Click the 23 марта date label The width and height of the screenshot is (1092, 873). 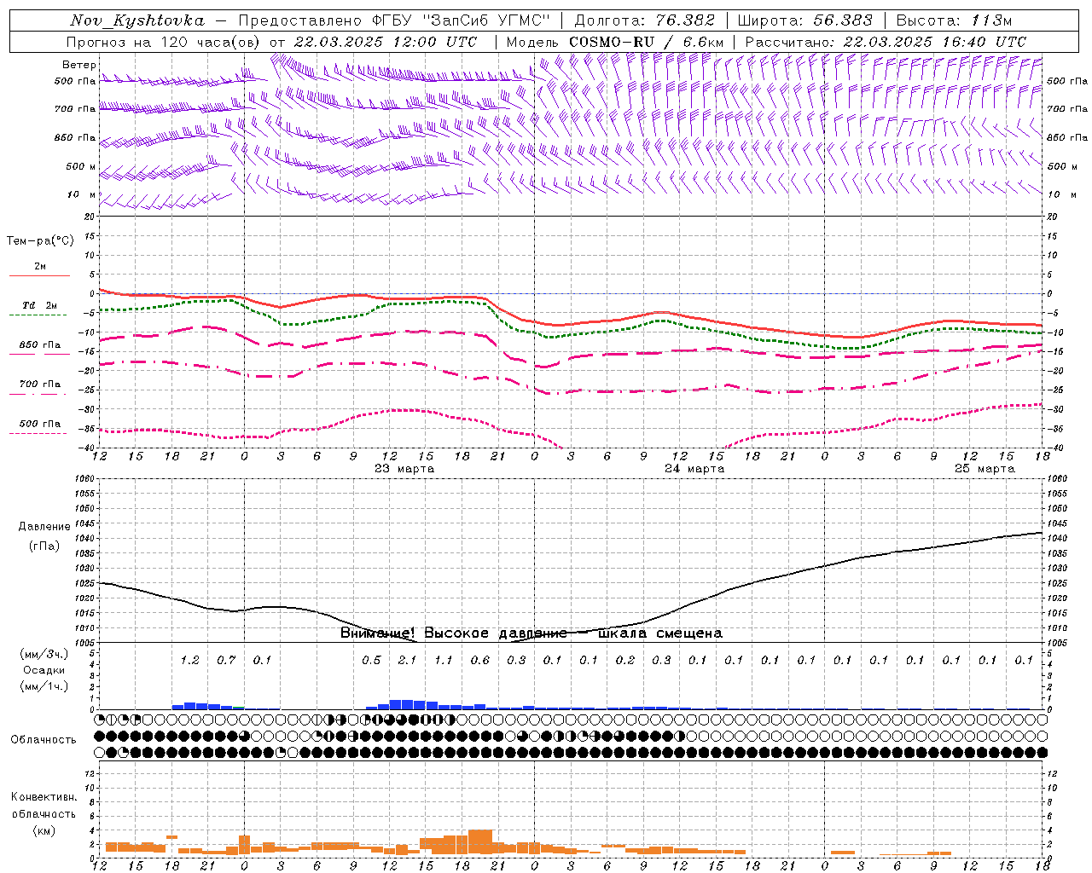(404, 469)
